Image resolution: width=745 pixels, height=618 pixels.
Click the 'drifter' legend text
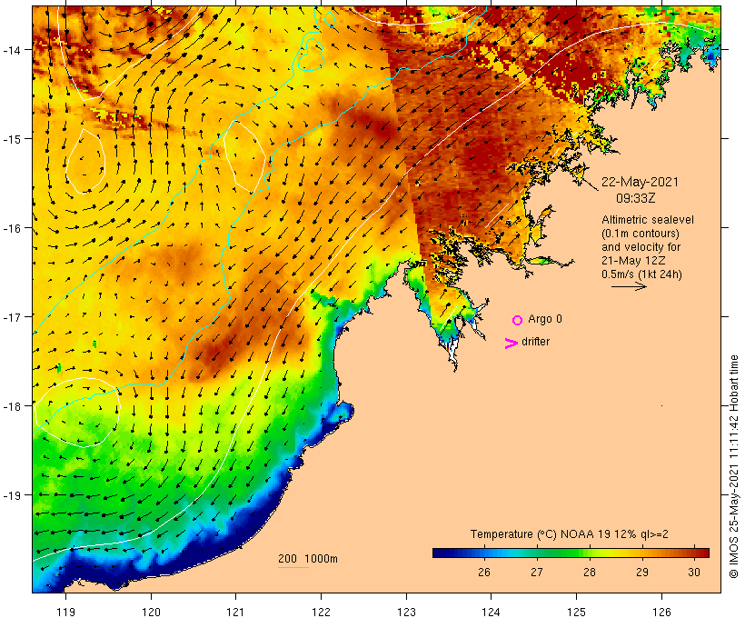pos(535,342)
